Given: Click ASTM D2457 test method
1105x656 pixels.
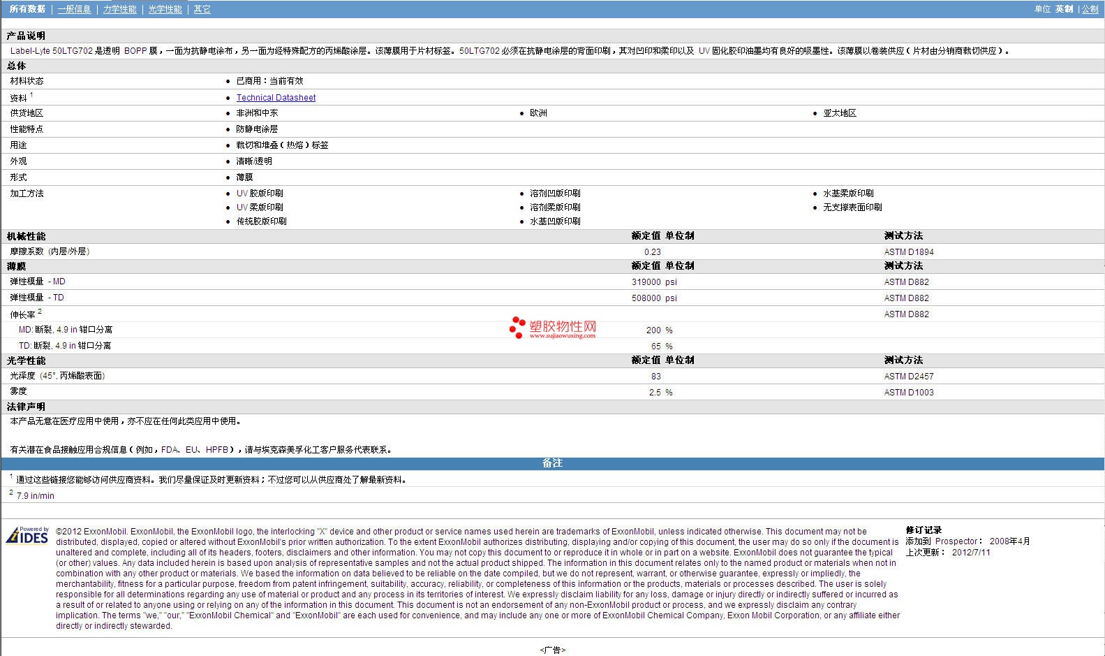Looking at the screenshot, I should 909,377.
